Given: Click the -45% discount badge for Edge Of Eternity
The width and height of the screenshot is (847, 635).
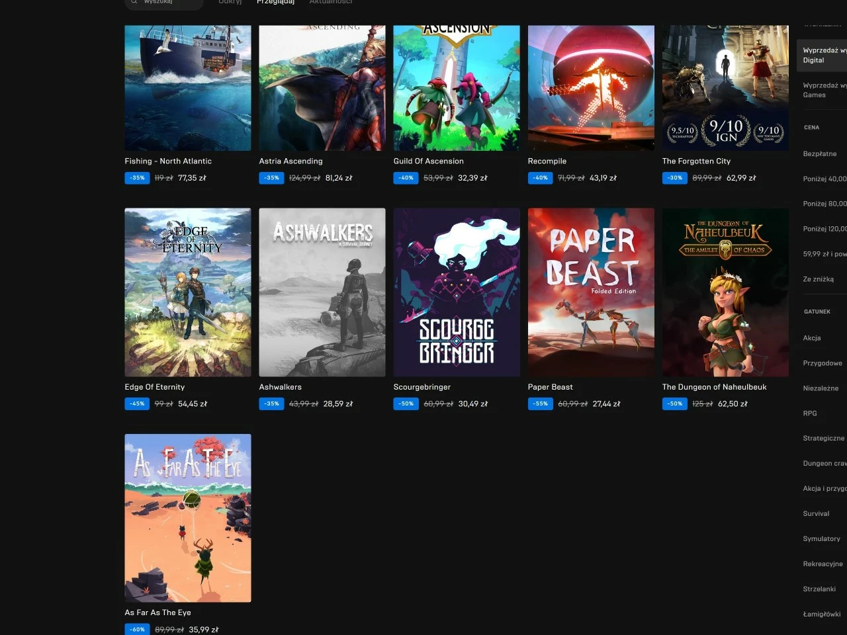Looking at the screenshot, I should tap(137, 403).
